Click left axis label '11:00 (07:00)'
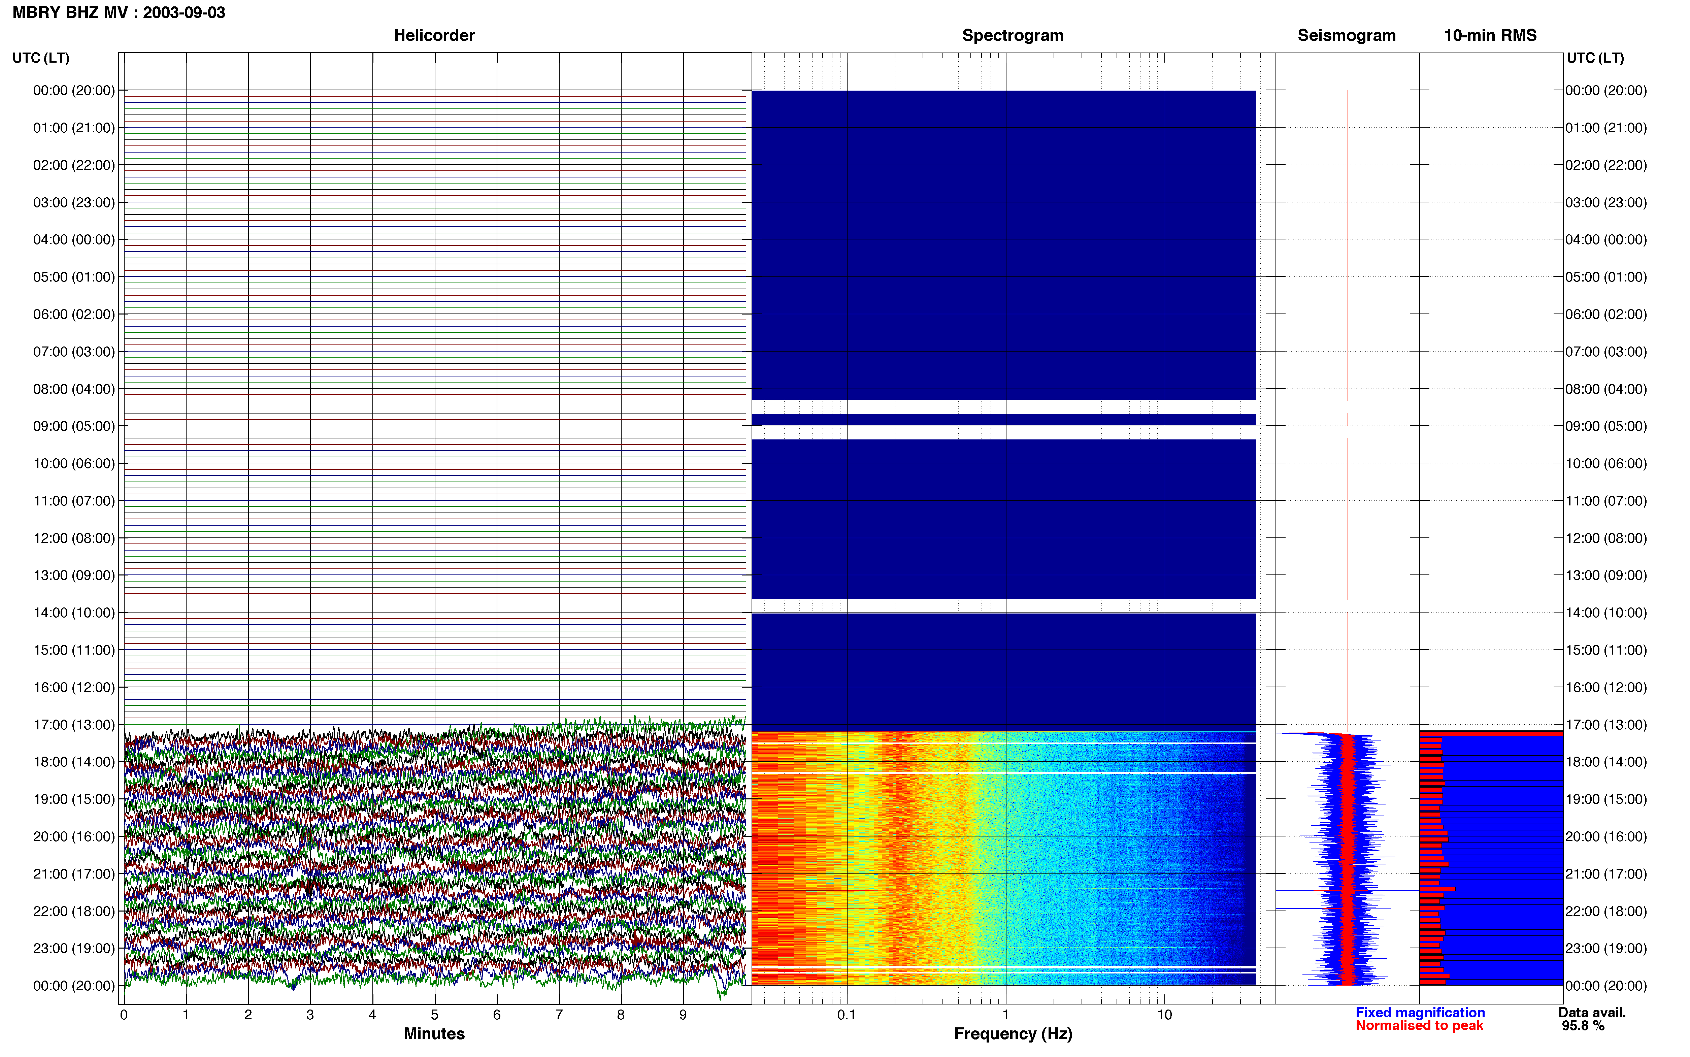Image resolution: width=1690 pixels, height=1057 pixels. pos(74,501)
